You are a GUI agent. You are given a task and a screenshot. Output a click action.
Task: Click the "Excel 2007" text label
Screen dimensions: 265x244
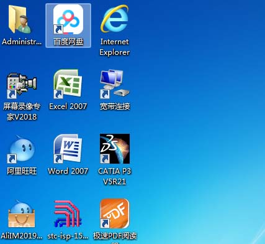tap(68, 106)
